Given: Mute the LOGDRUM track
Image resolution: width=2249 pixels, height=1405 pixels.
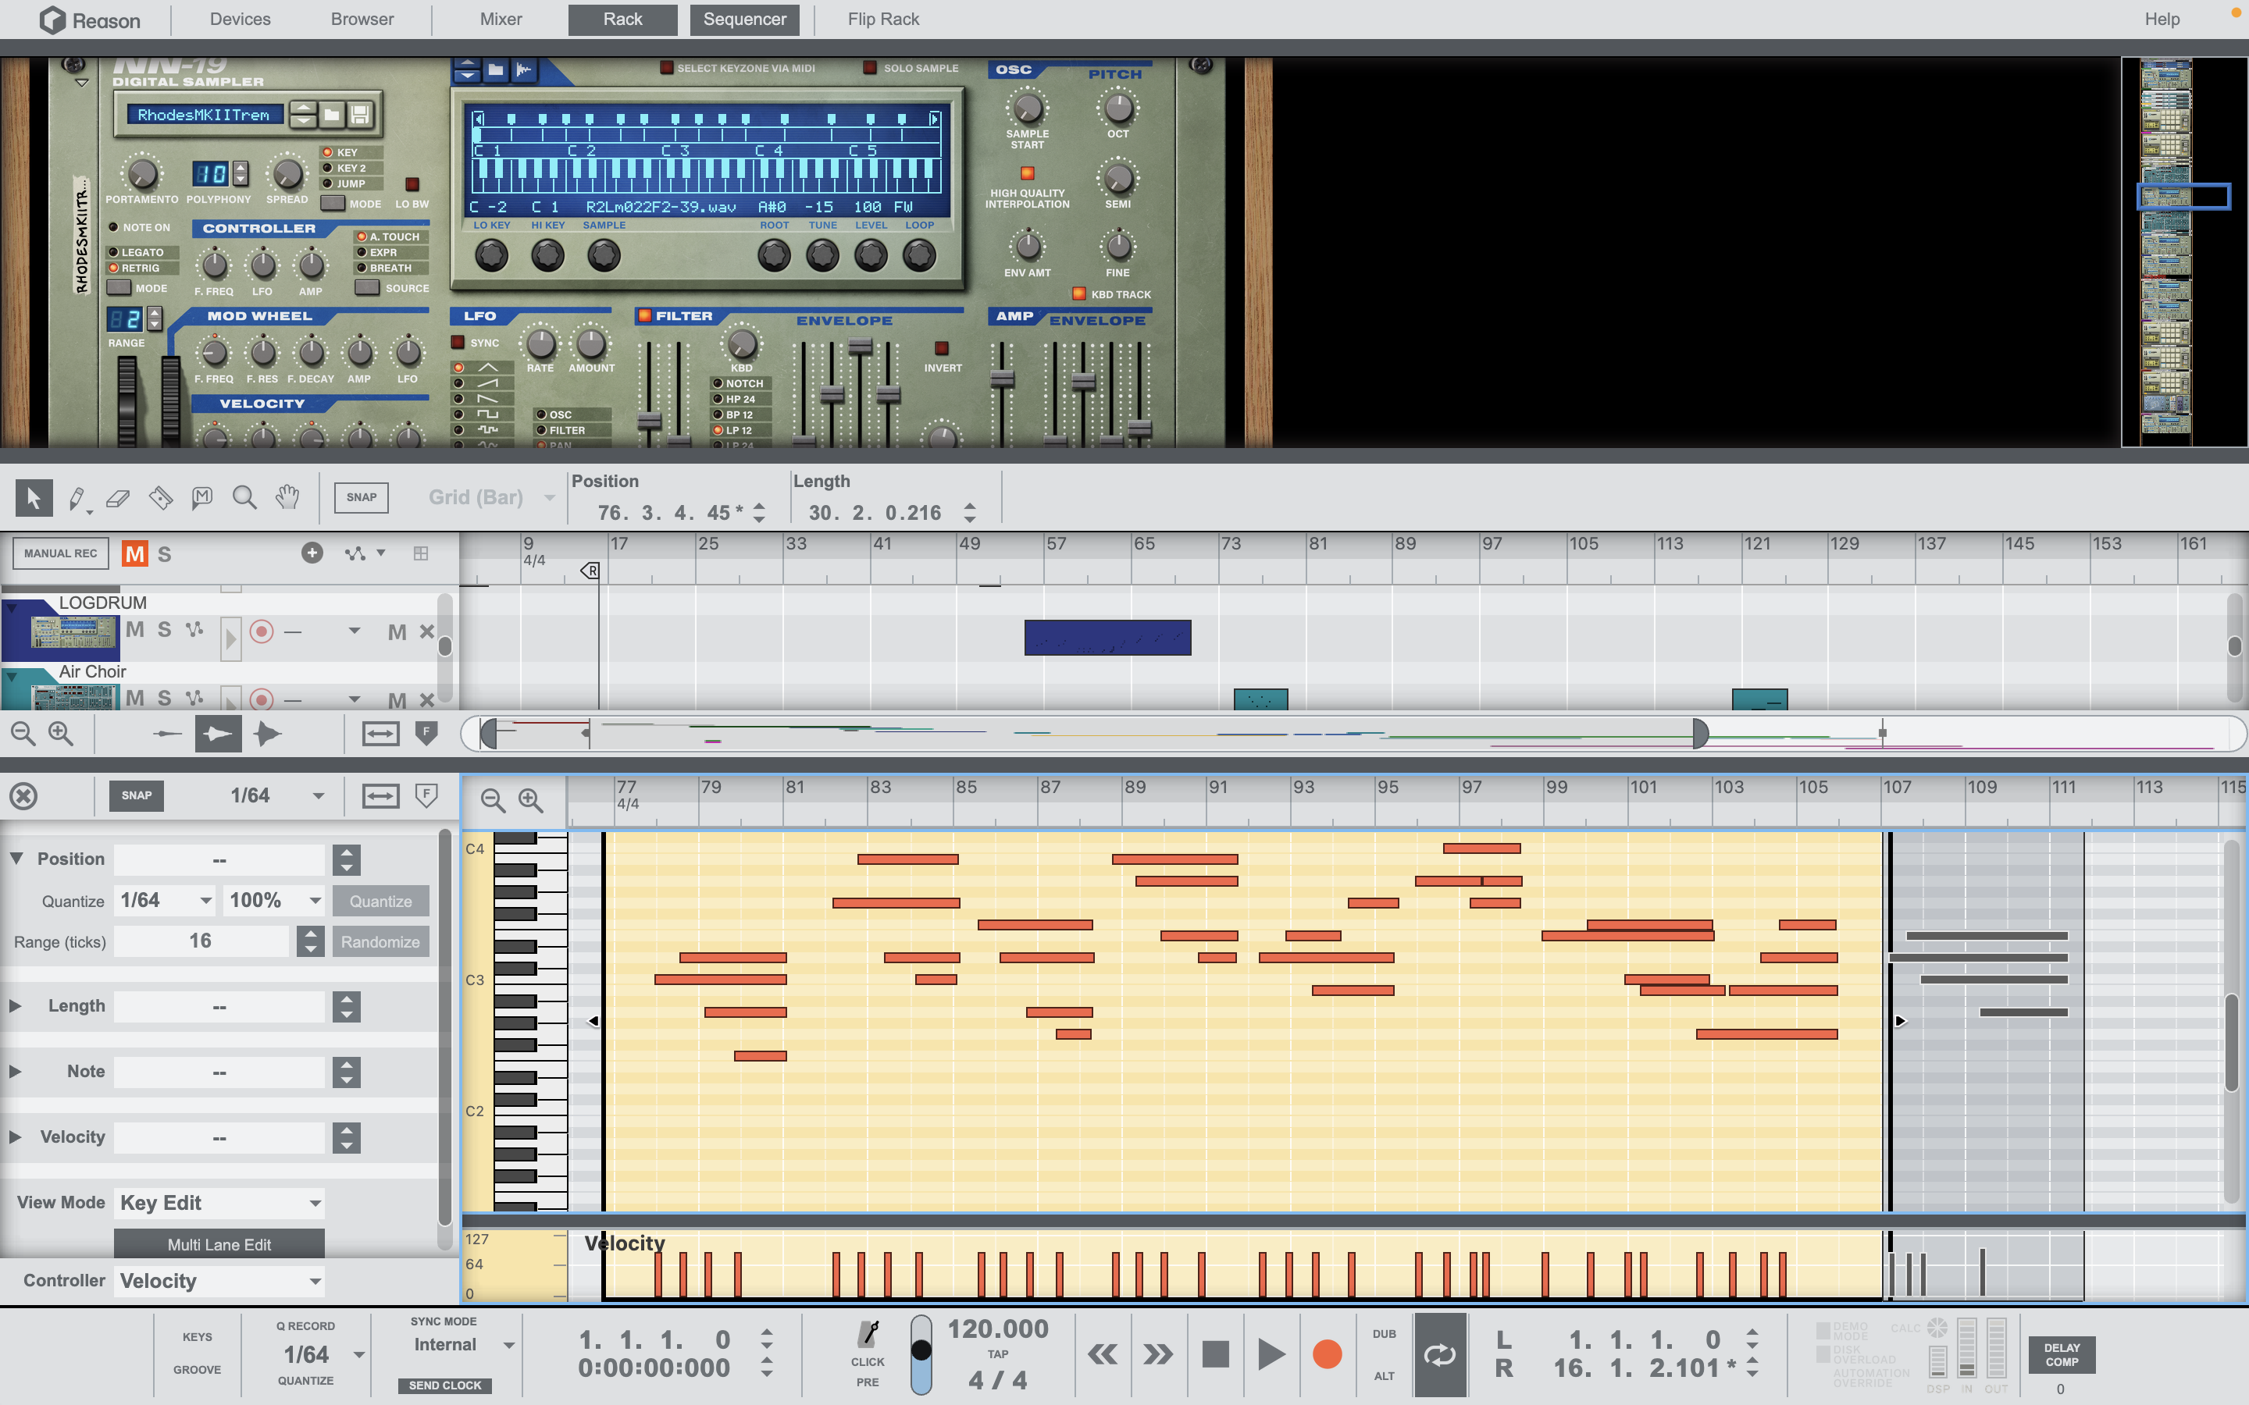Looking at the screenshot, I should [135, 630].
